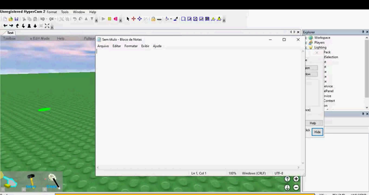
Task: Zoom the camera in with the plus icon
Action: coord(296,179)
